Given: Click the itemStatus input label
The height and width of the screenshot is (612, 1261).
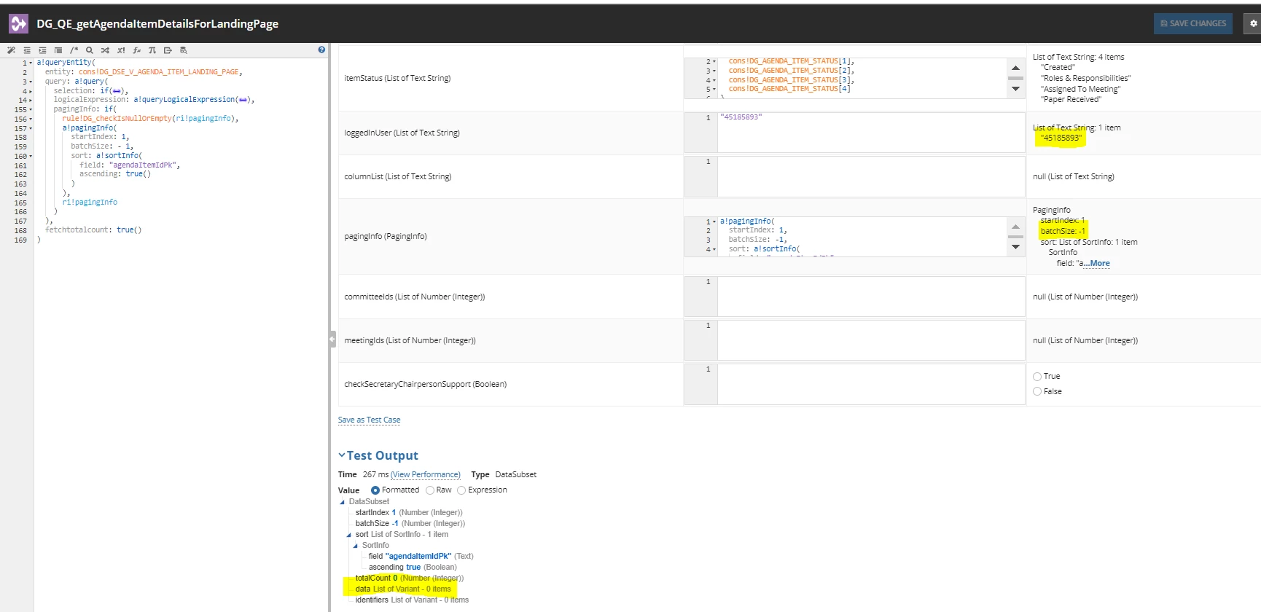Looking at the screenshot, I should coord(397,78).
